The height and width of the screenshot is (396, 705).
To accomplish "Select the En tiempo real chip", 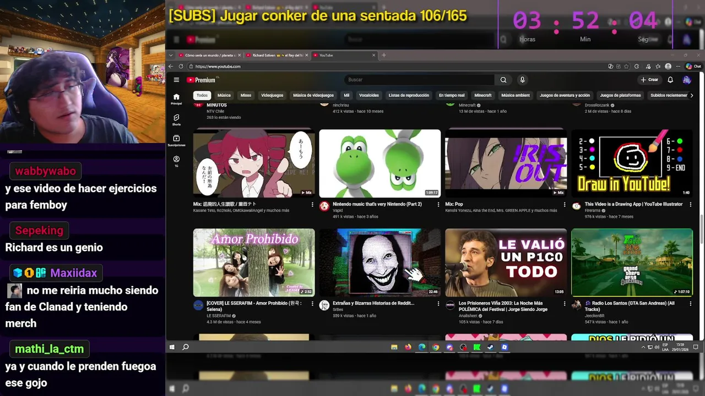I will [x=452, y=95].
